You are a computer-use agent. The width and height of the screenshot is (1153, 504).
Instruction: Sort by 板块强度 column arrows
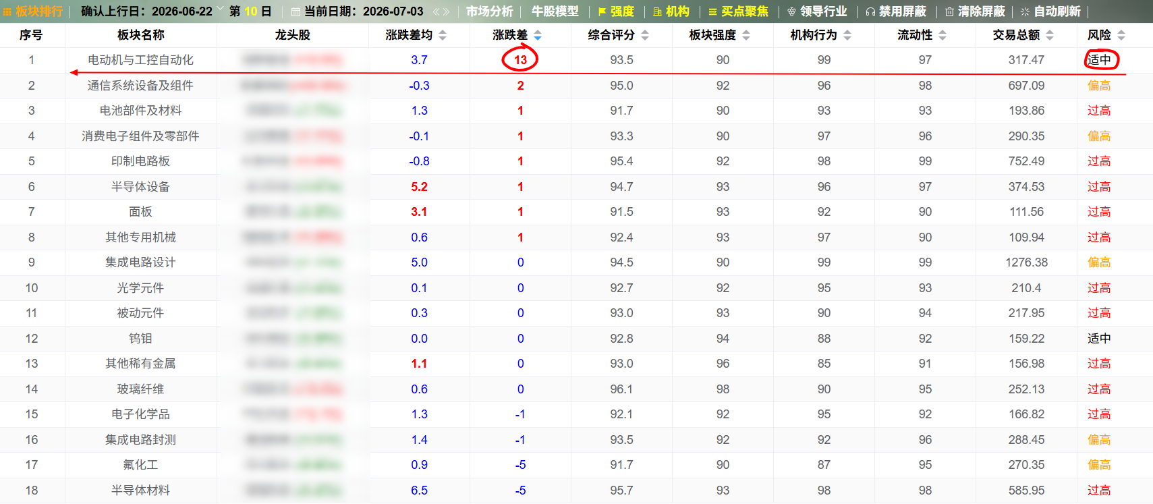coord(746,35)
